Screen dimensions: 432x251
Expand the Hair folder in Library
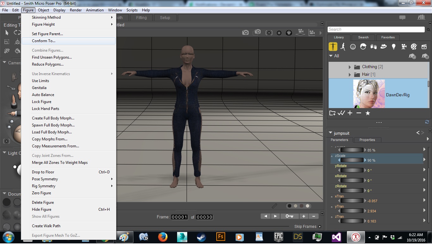pos(349,74)
